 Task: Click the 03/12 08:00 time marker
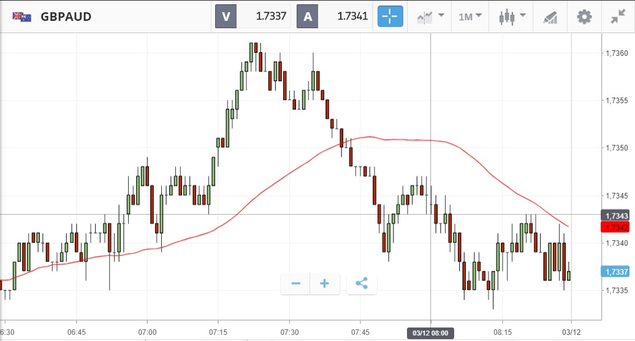click(430, 333)
